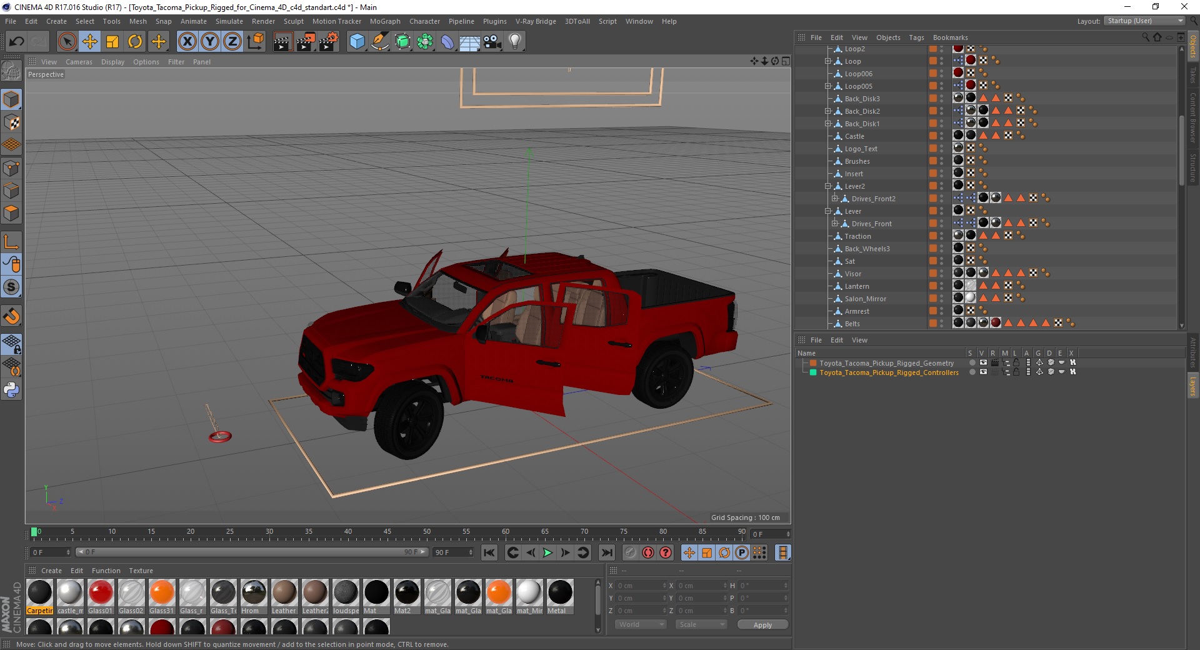Toggle position keyframe recording icon
1200x650 pixels.
coord(689,552)
